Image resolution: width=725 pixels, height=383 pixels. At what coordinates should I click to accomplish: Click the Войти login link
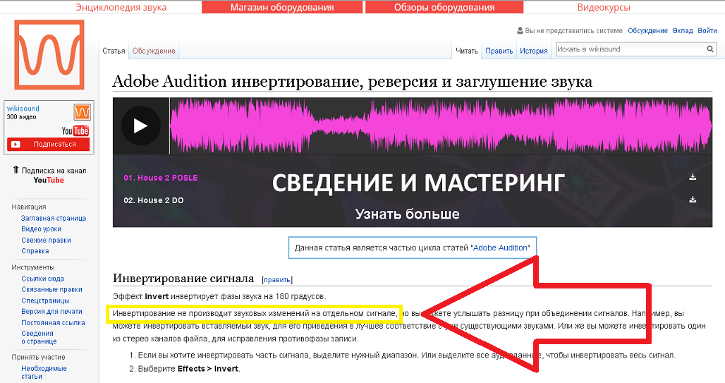707,30
